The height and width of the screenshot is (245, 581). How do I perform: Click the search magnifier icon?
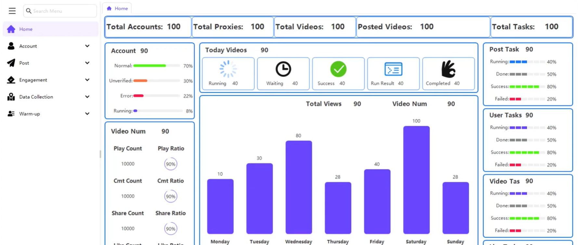click(29, 11)
